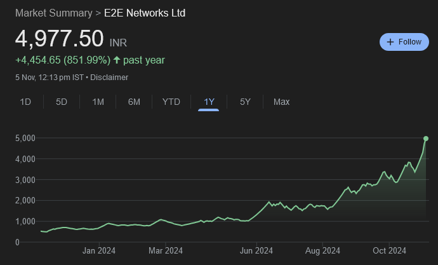Click the Follow button
The height and width of the screenshot is (265, 438).
coord(404,42)
